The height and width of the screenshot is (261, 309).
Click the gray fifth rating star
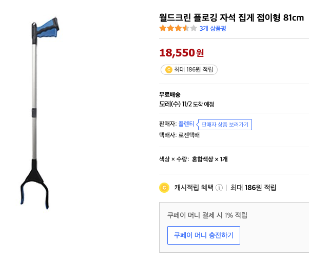pos(194,28)
